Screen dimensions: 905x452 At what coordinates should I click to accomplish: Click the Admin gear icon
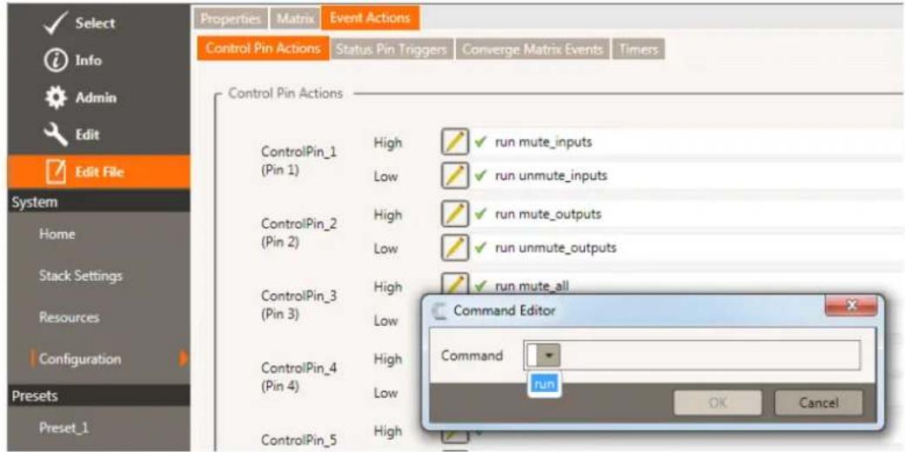[55, 97]
